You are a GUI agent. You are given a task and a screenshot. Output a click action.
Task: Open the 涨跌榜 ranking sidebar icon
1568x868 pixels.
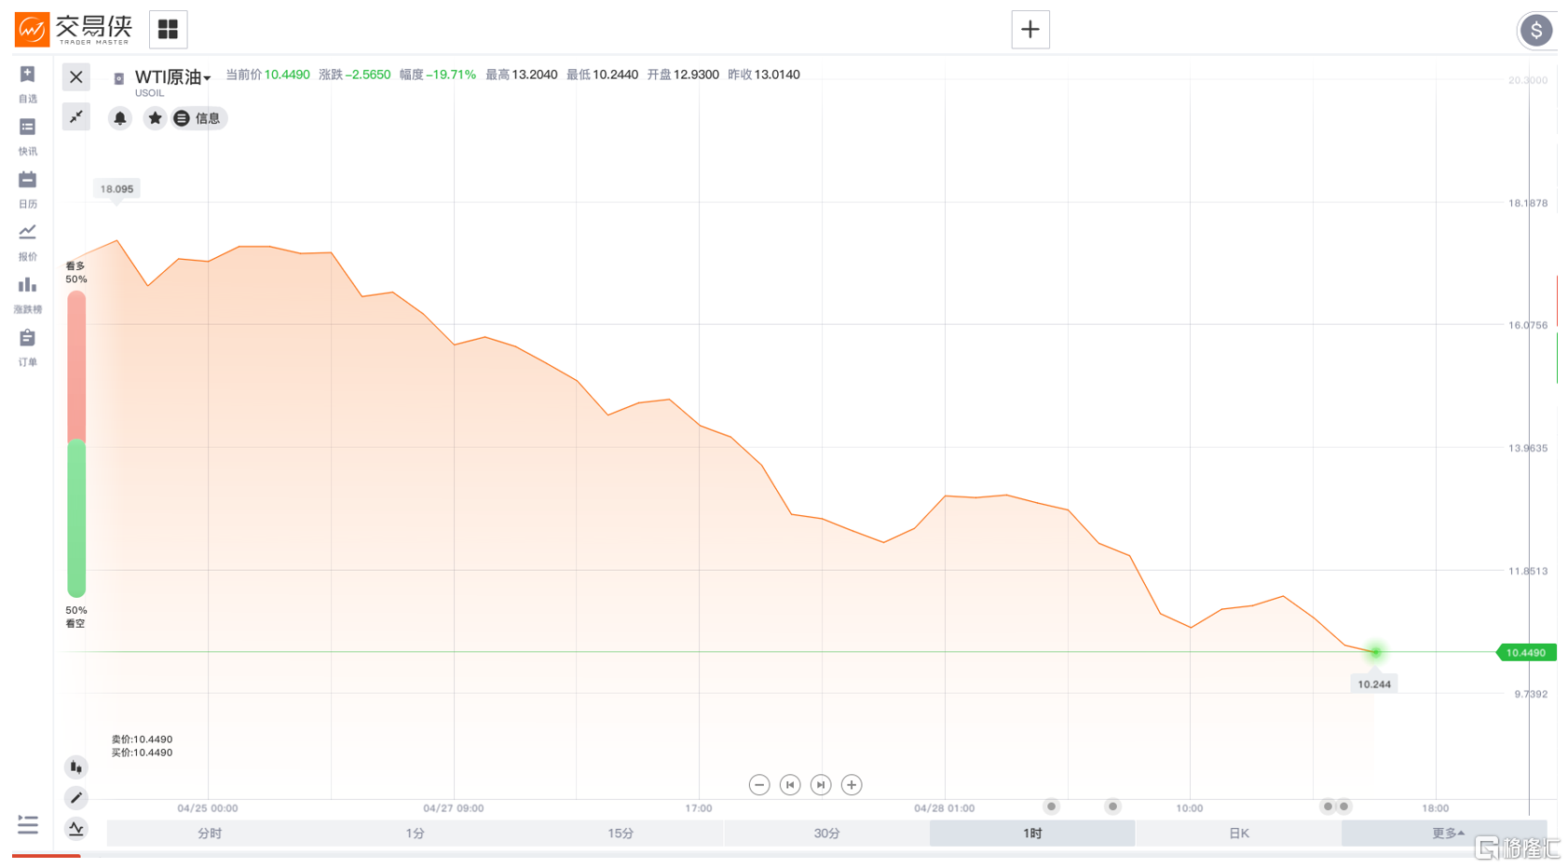click(x=27, y=294)
